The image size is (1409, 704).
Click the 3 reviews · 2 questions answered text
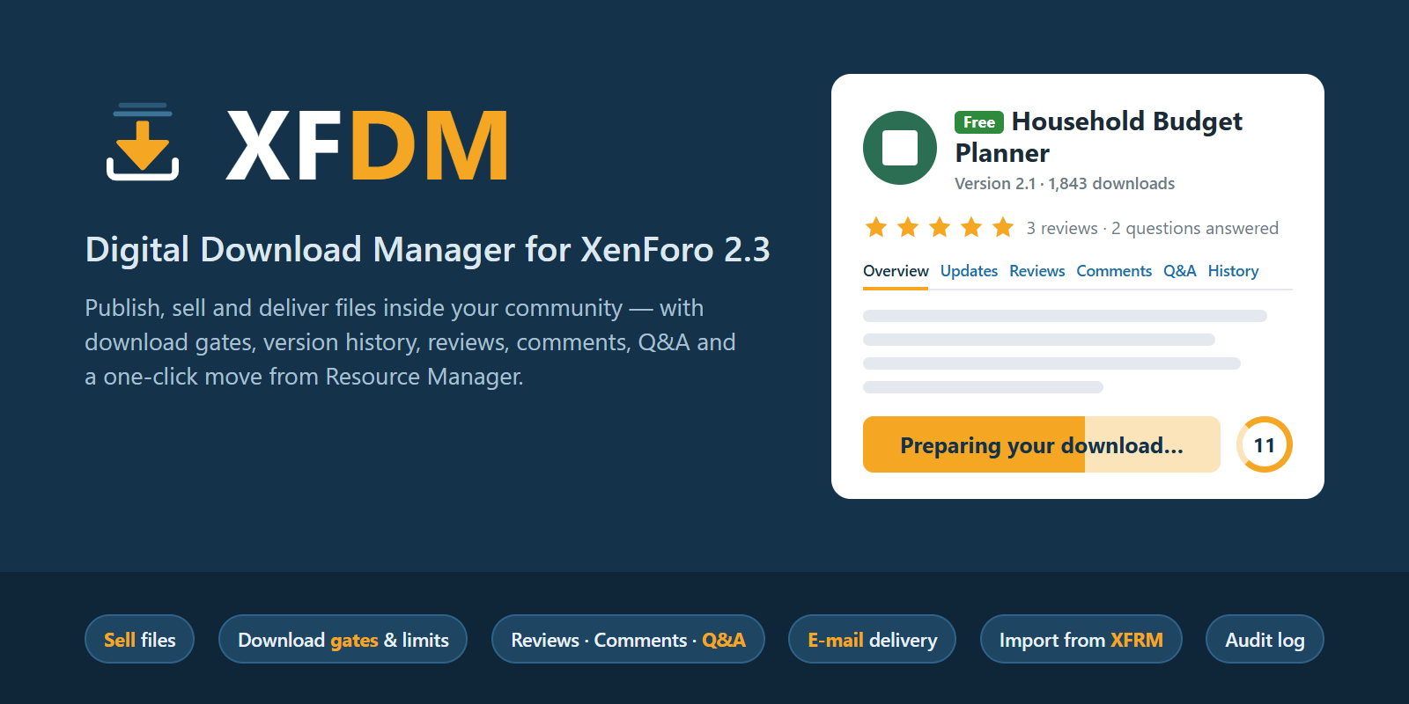coord(1152,229)
